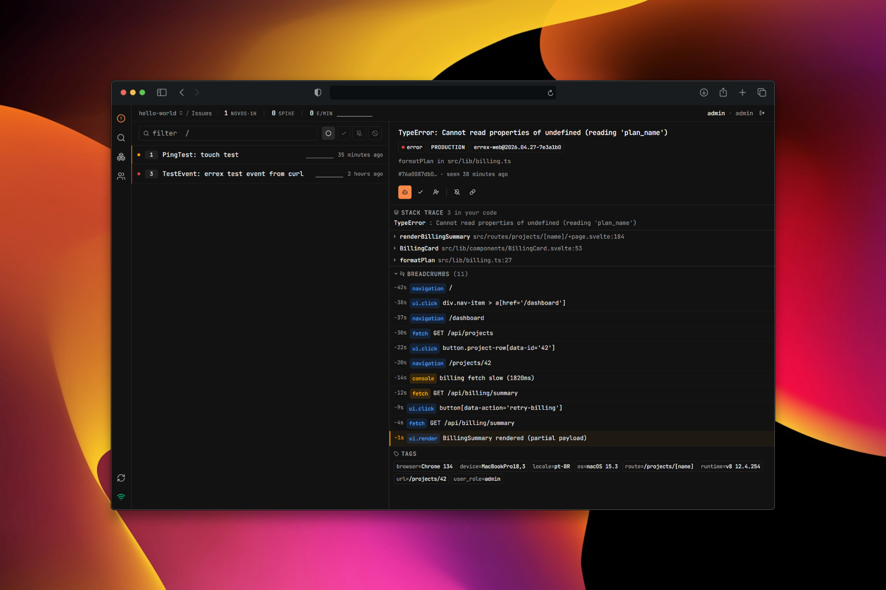This screenshot has width=886, height=590.
Task: Open the Issues view in the sidebar
Action: [121, 118]
